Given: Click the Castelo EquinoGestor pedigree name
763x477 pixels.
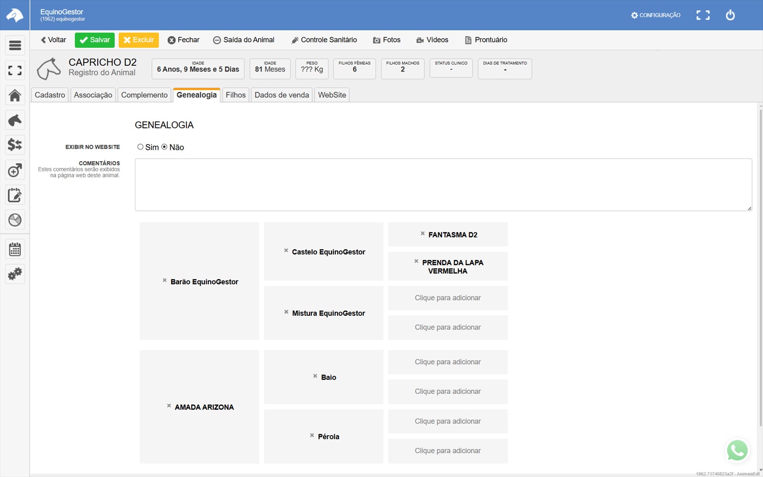Looking at the screenshot, I should coord(329,252).
